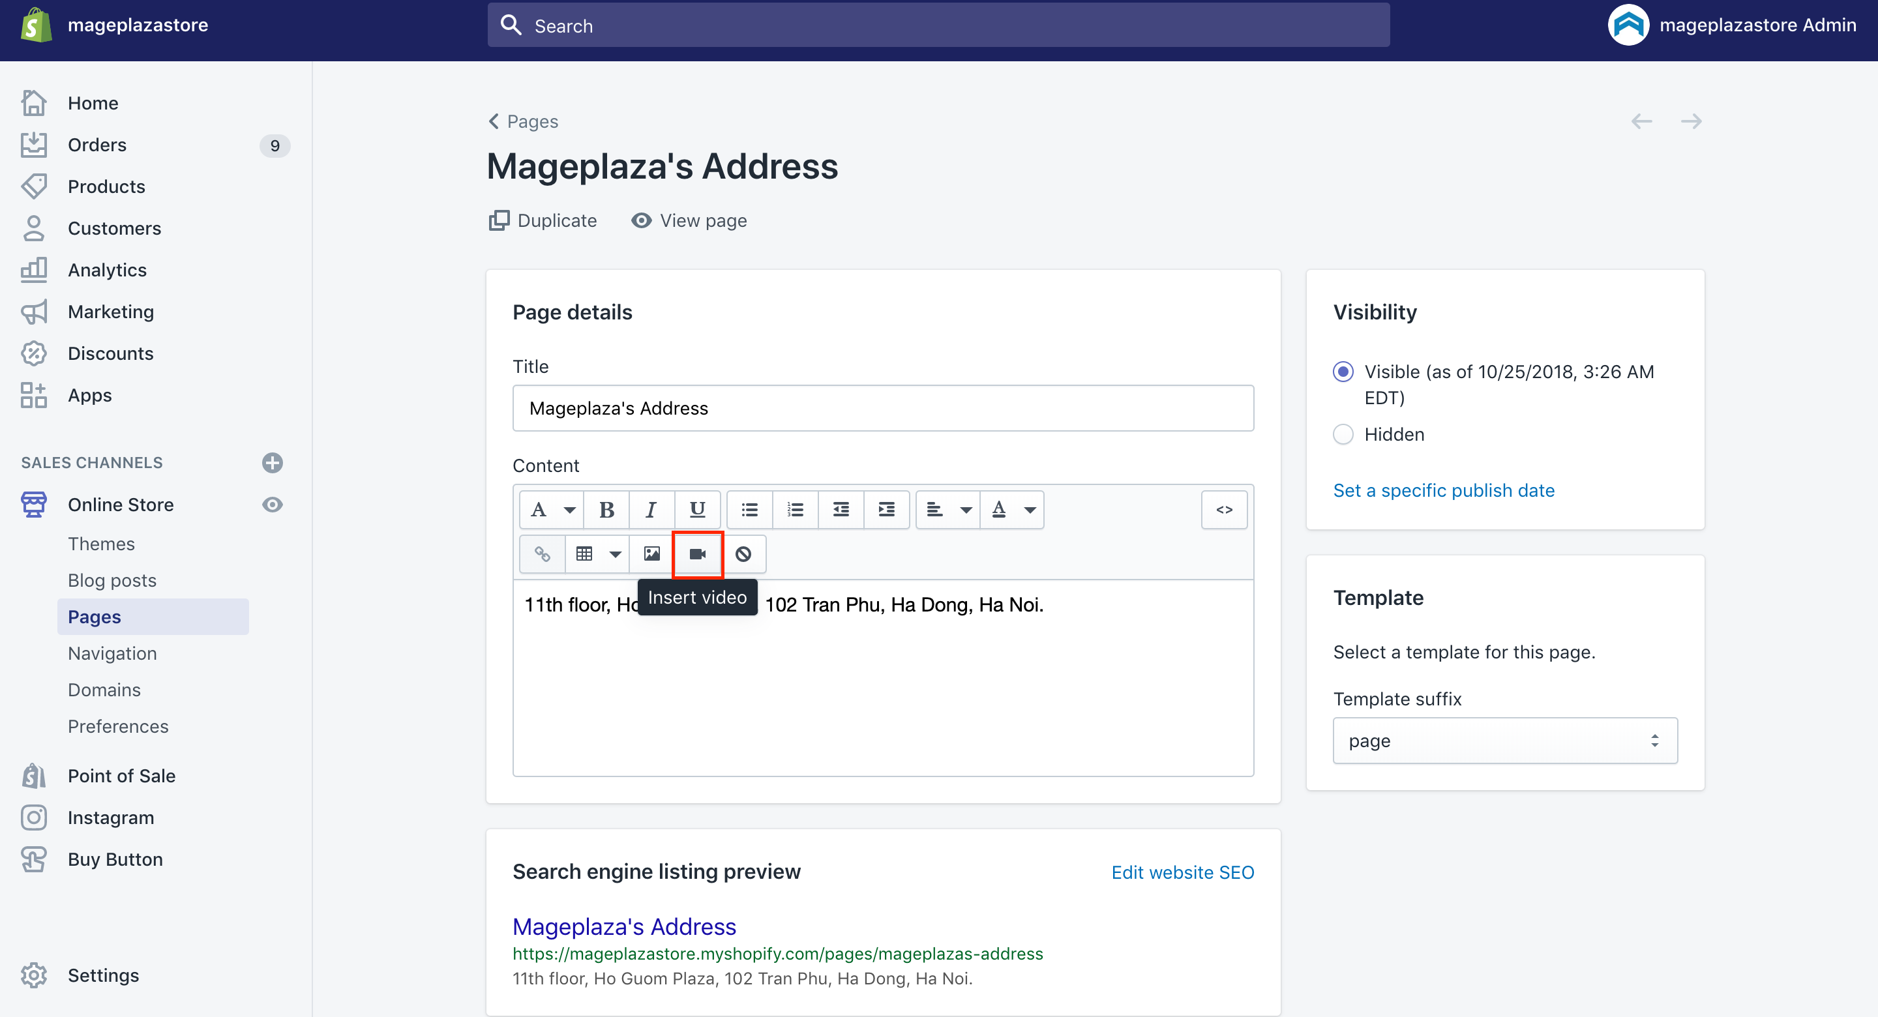Viewport: 1878px width, 1017px height.
Task: Click View page link
Action: [x=689, y=220]
